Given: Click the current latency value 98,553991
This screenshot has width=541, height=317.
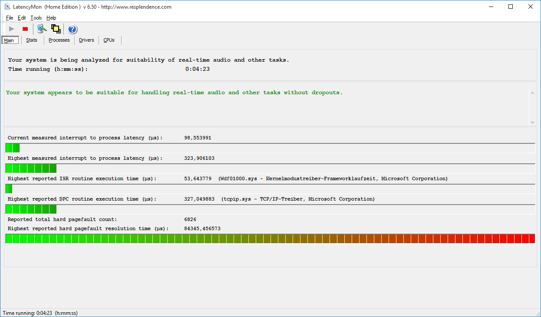Looking at the screenshot, I should point(198,138).
